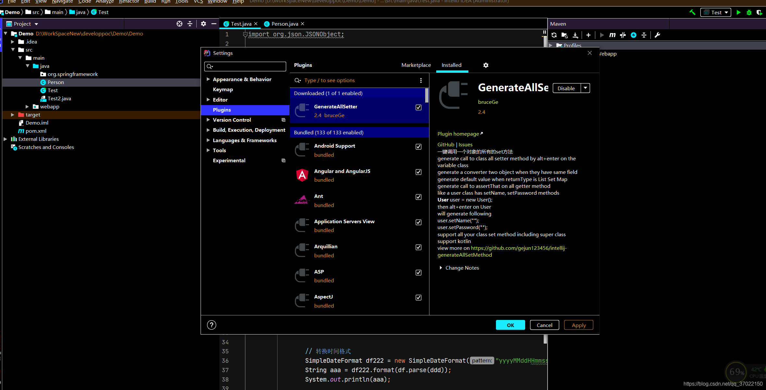Run with coverage icon
The height and width of the screenshot is (390, 766).
[759, 12]
